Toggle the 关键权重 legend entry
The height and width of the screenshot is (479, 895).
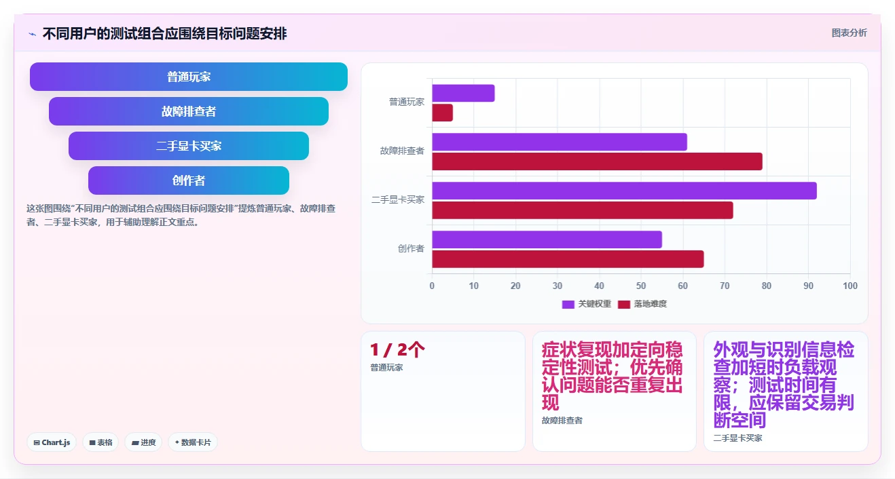(587, 304)
